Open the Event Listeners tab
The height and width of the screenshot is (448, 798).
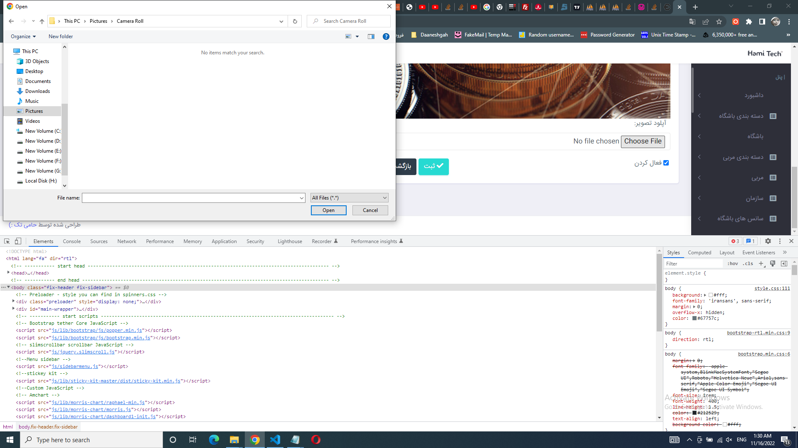(x=759, y=253)
